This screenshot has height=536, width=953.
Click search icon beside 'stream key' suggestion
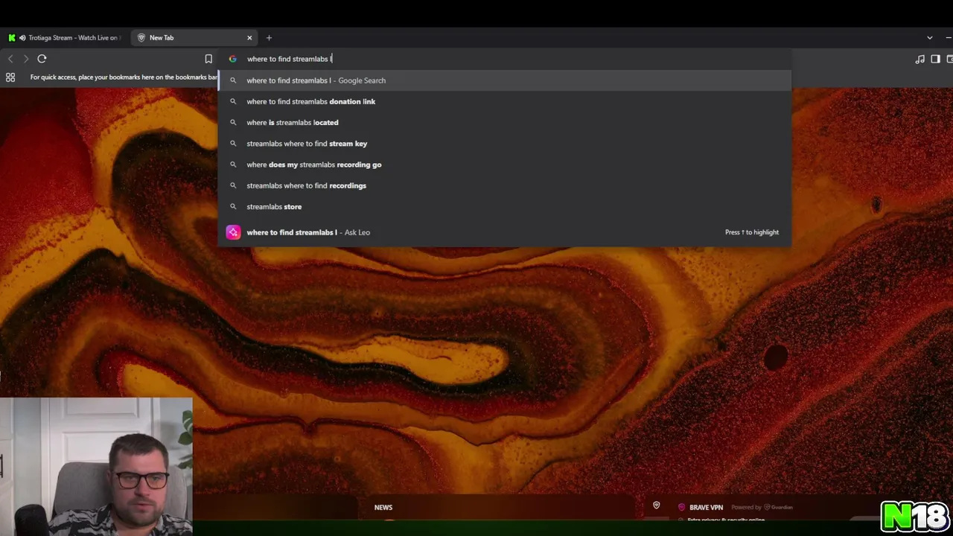(233, 144)
